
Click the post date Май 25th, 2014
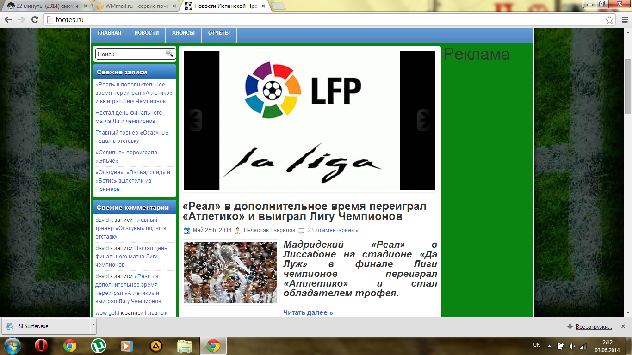(x=212, y=230)
